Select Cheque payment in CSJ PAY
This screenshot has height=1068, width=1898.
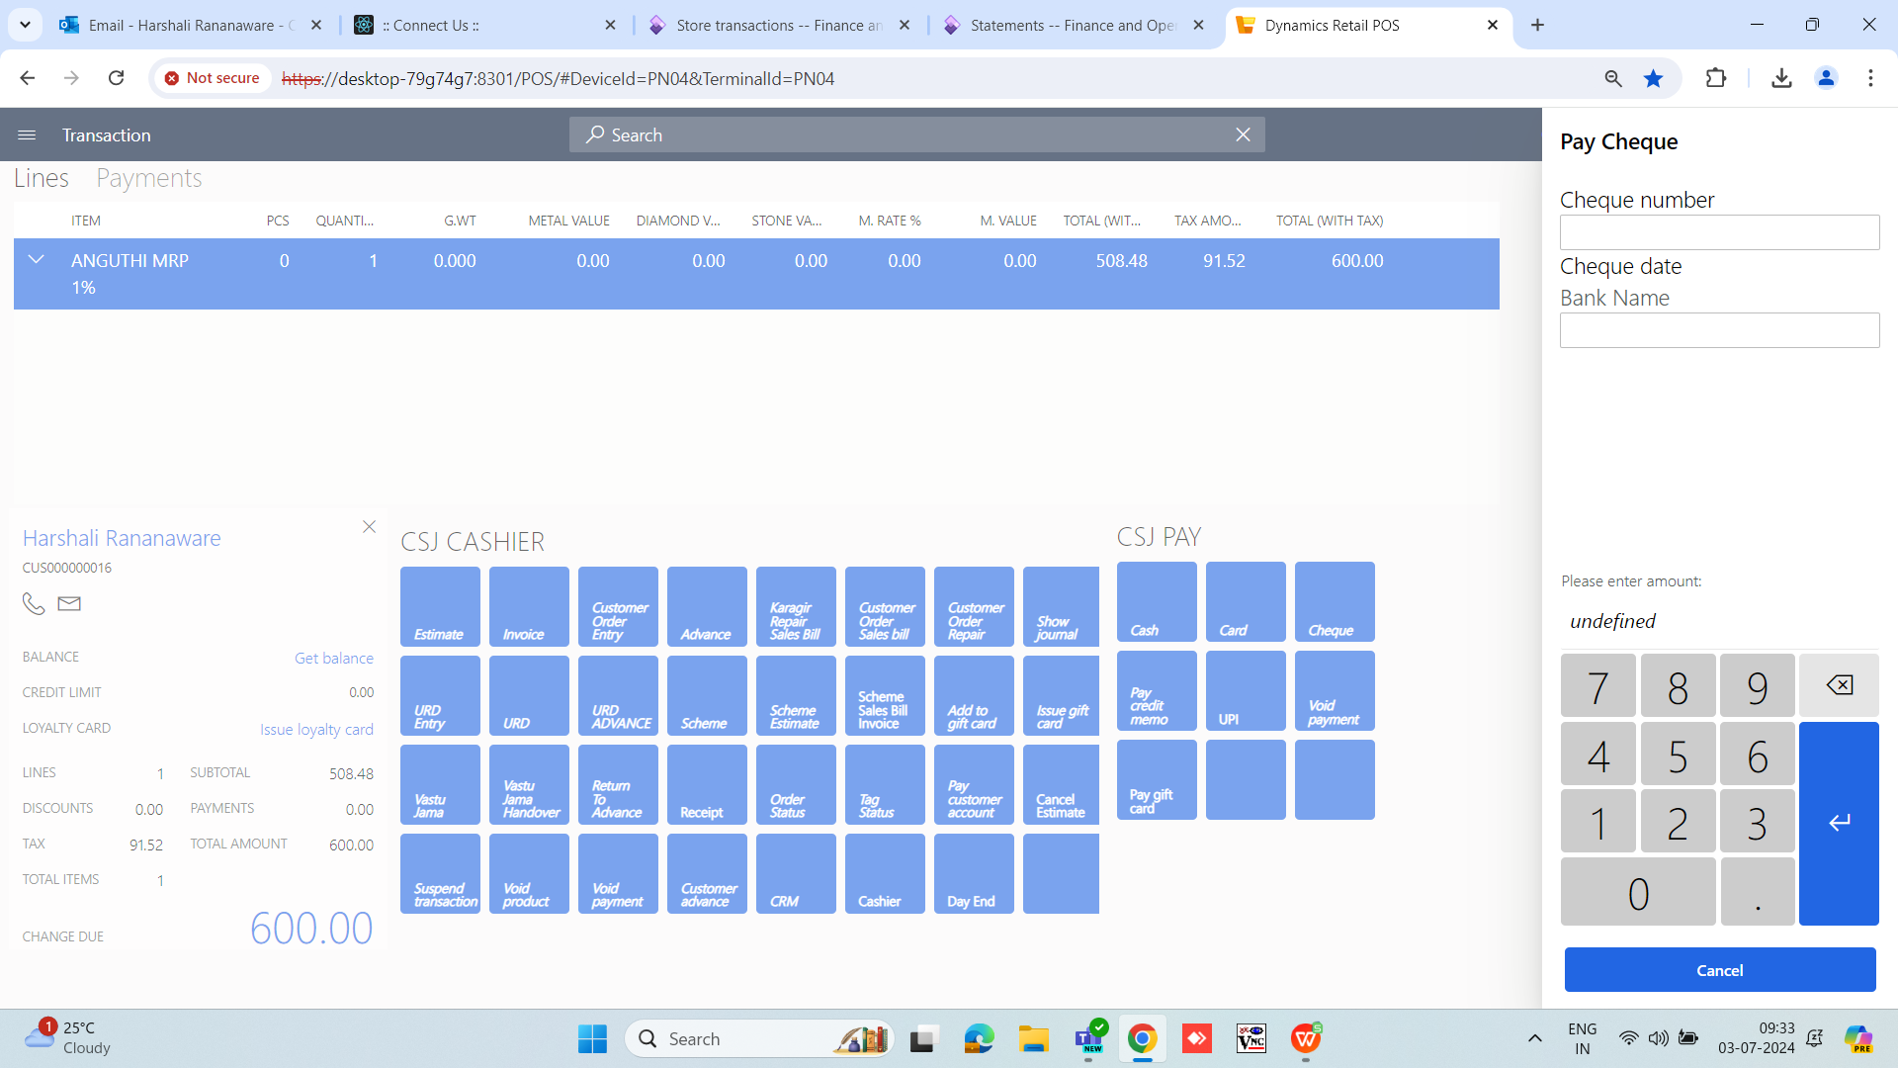[x=1335, y=601]
